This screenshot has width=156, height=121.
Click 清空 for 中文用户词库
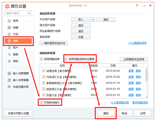(x=106, y=19)
